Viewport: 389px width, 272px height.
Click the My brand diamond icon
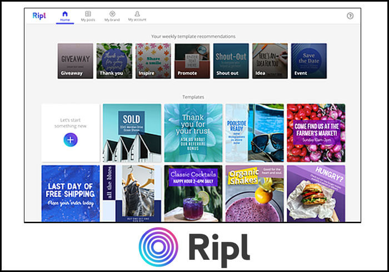[x=112, y=14]
